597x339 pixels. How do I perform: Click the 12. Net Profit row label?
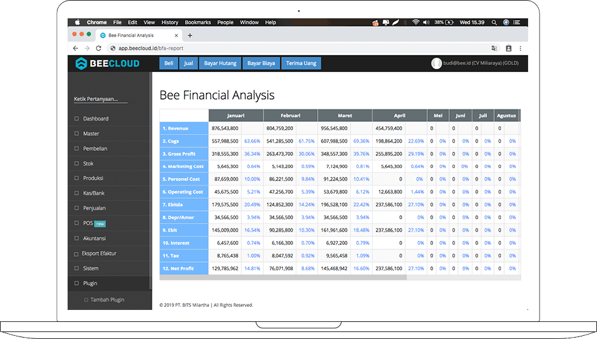point(184,268)
